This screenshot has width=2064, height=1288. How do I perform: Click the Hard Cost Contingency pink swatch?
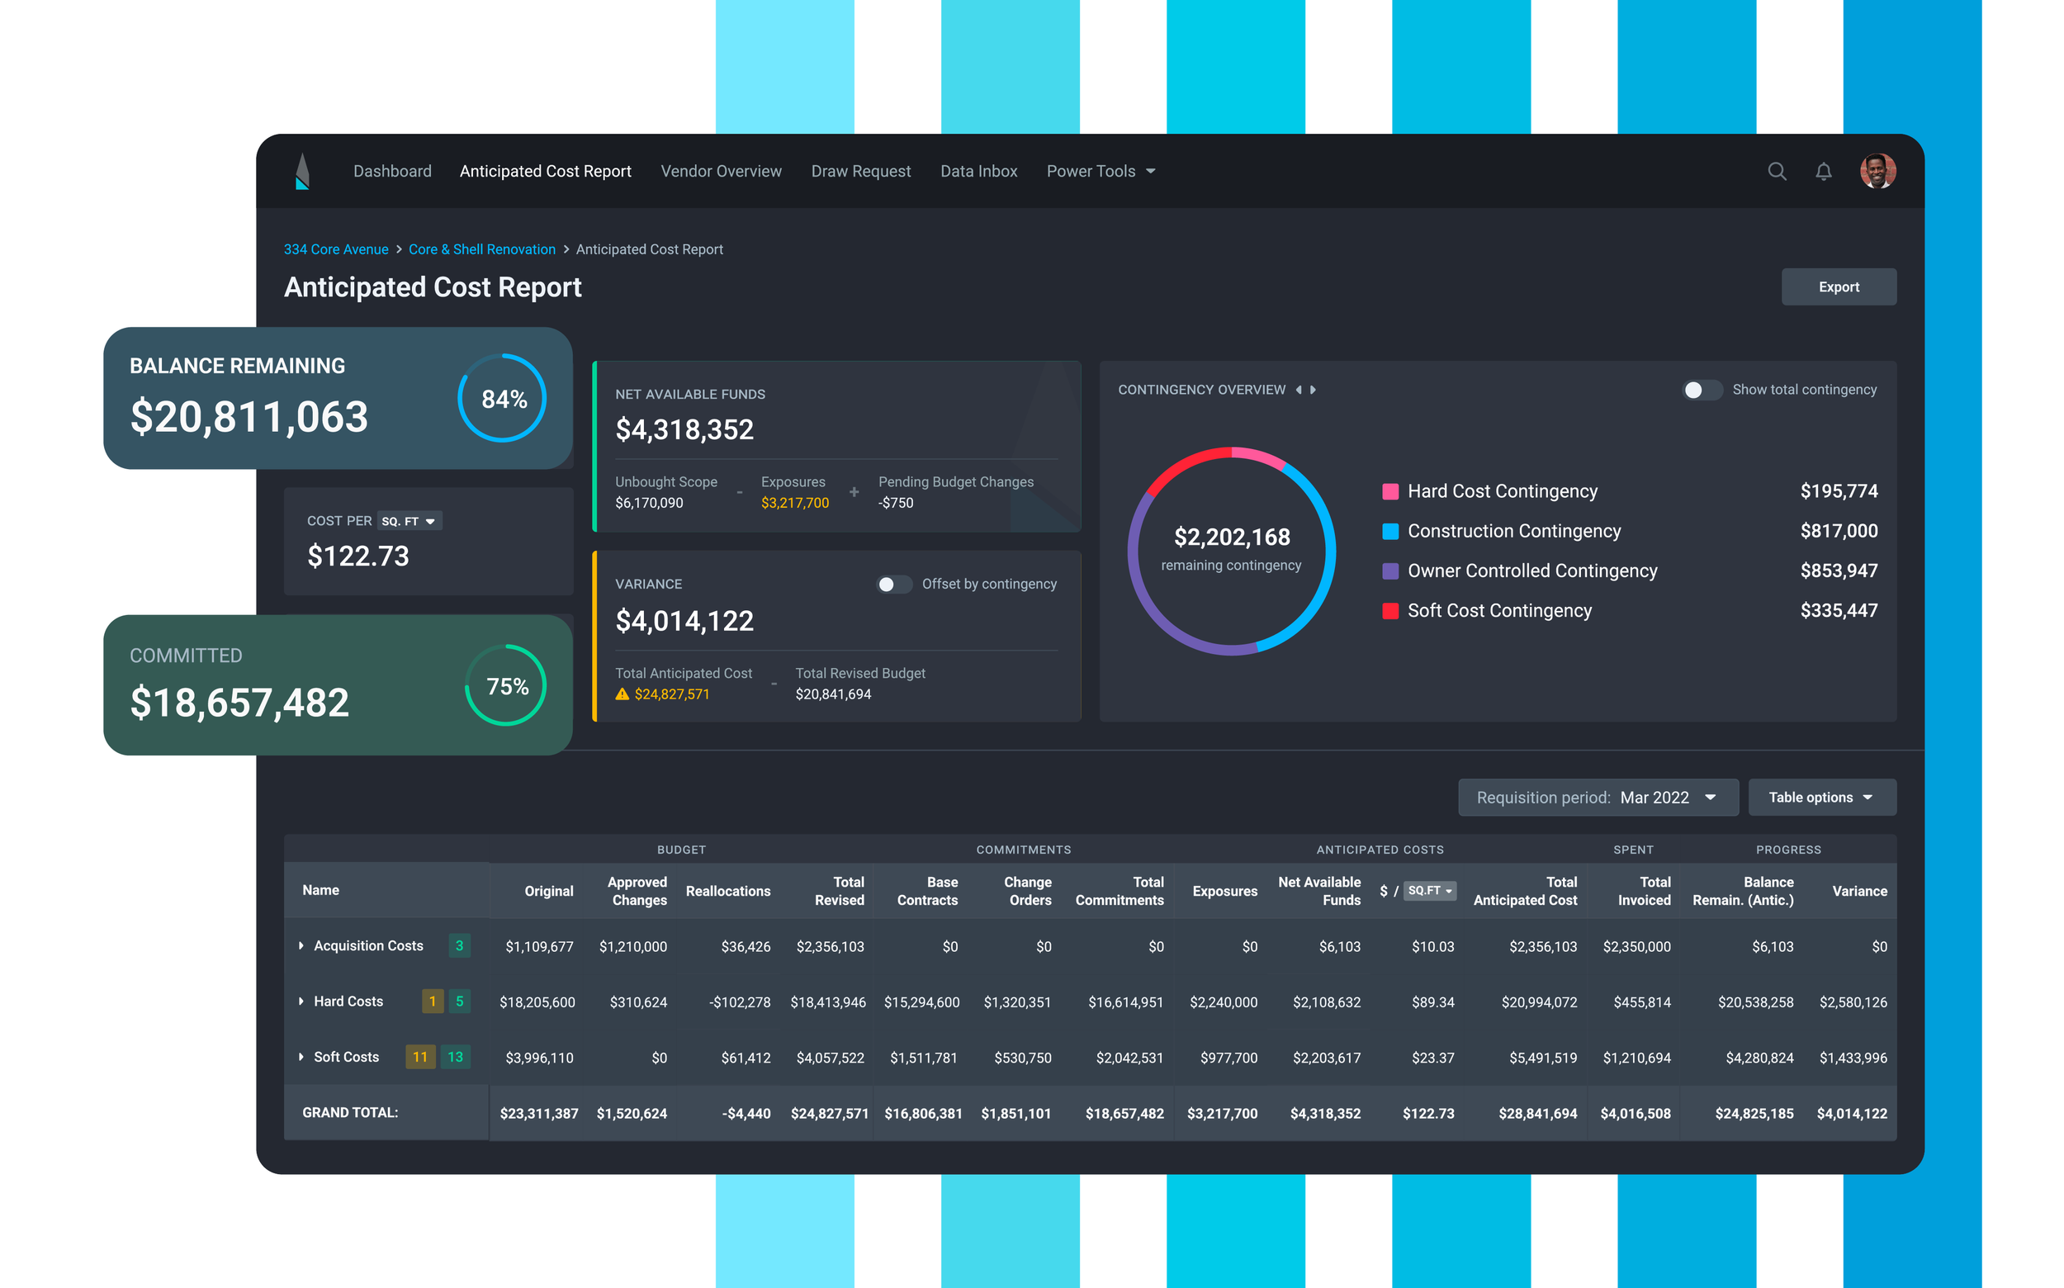pos(1389,491)
